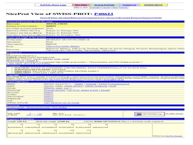Open the P40623 link in DOMO row
193x145 pixels.
click(x=49, y=95)
